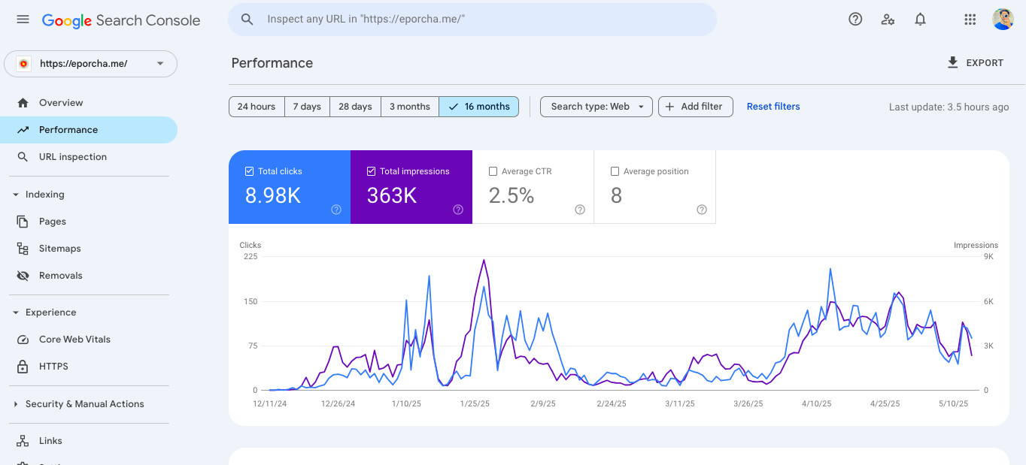Click the Export download icon

click(x=953, y=63)
